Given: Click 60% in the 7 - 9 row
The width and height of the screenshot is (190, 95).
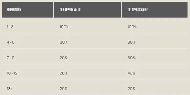Looking at the screenshot, I should point(131,58).
